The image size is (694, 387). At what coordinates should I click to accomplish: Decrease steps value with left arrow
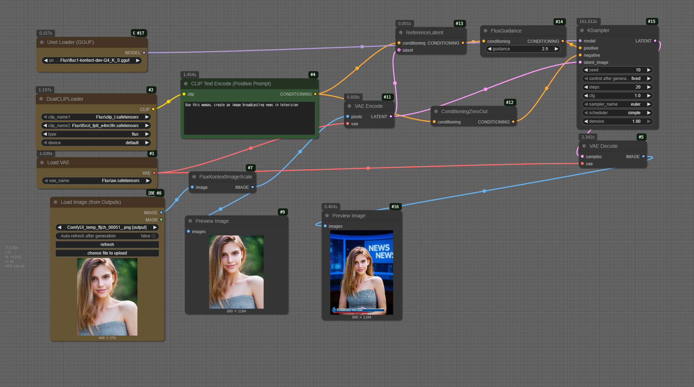pyautogui.click(x=586, y=87)
